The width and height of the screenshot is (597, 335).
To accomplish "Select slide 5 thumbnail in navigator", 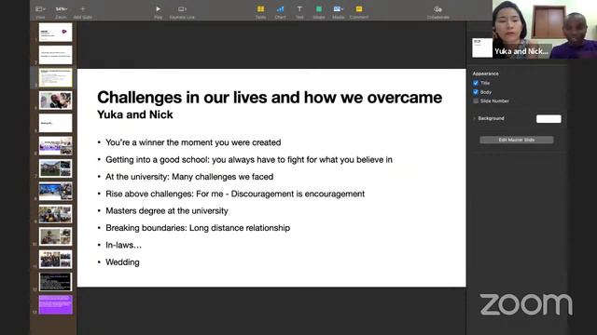I will (56, 123).
